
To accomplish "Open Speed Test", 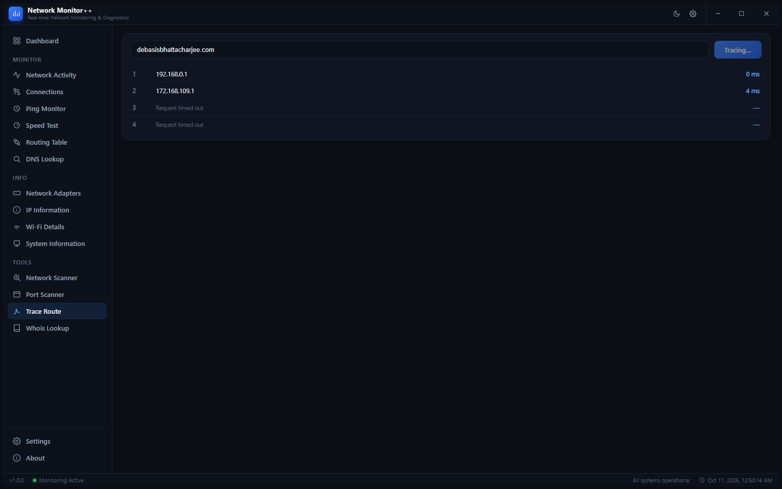I will click(x=57, y=125).
